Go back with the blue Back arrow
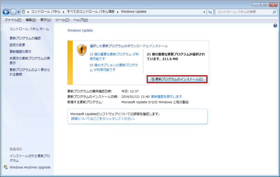Viewport: 280px width, 177px height. [6, 12]
